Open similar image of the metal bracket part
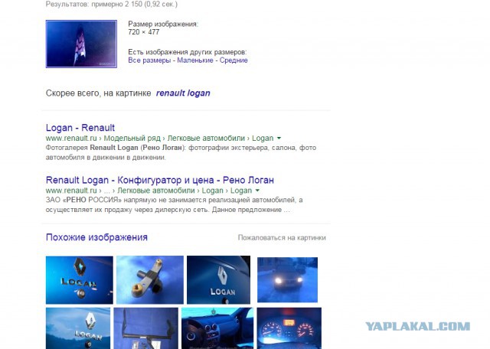The width and height of the screenshot is (490, 349). [150, 280]
